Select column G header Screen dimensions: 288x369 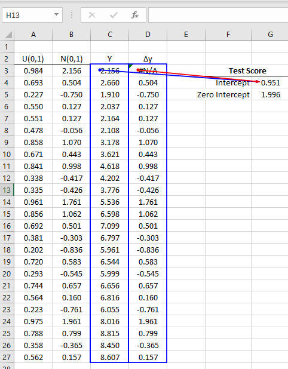270,35
